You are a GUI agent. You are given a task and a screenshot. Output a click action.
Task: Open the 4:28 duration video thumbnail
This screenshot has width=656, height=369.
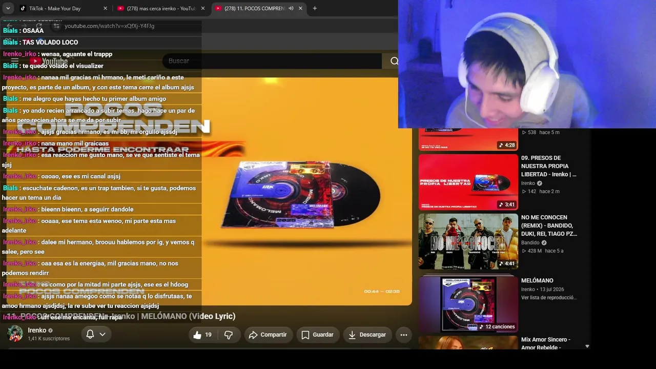[x=468, y=139]
